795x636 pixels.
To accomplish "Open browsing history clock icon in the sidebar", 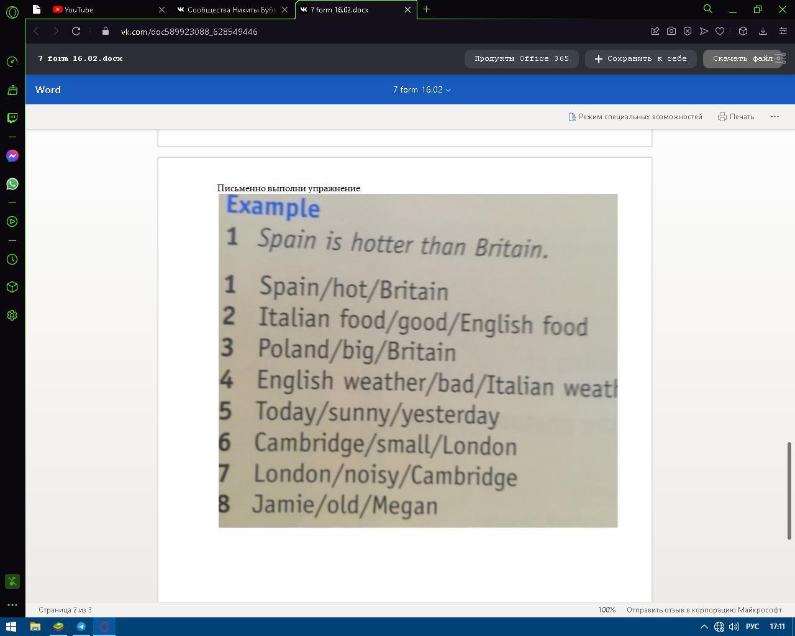I will click(x=12, y=260).
